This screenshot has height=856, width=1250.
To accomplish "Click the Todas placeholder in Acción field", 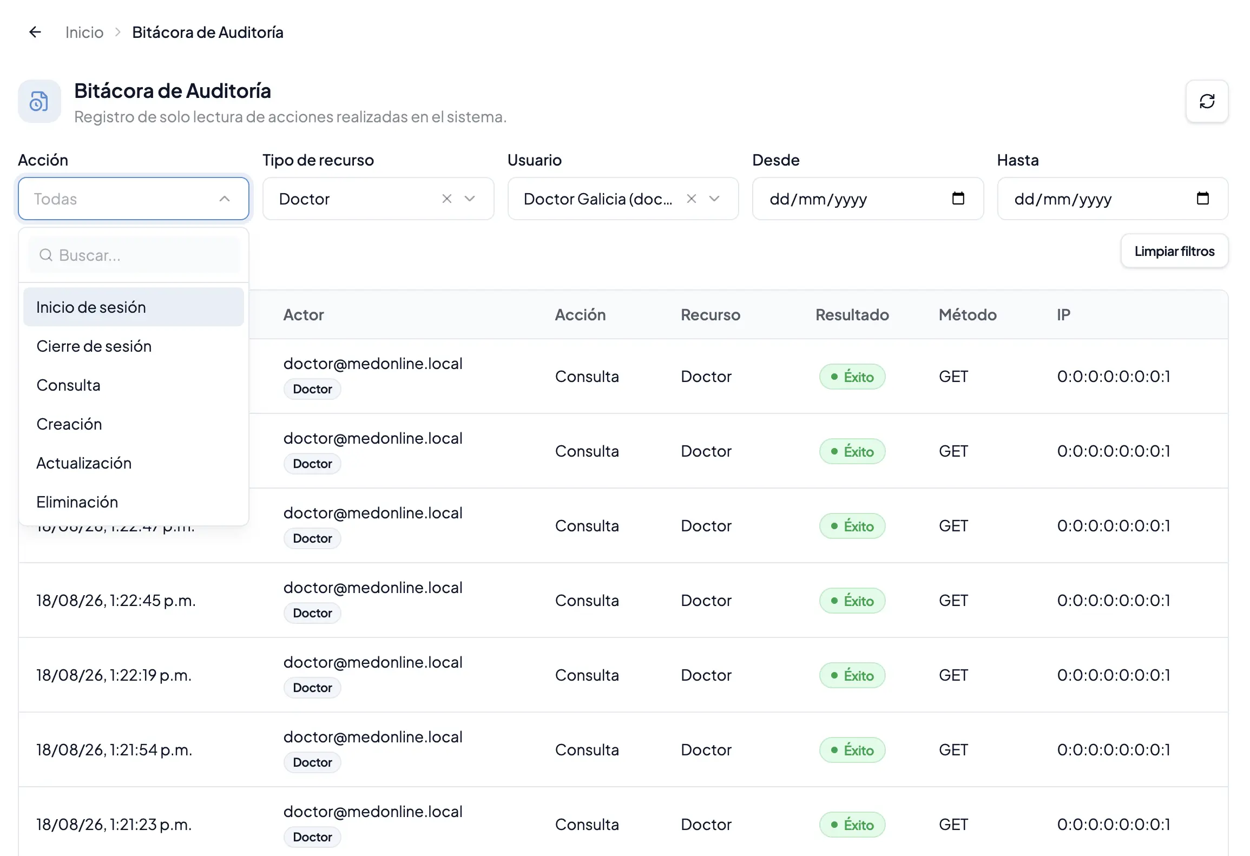I will tap(55, 199).
